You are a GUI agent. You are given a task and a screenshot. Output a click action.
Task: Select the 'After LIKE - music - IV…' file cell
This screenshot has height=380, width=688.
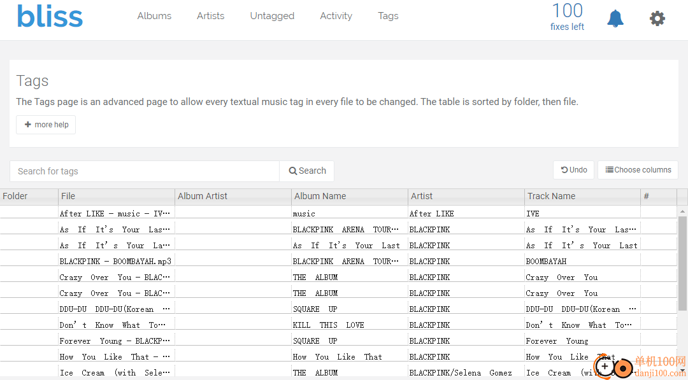117,213
